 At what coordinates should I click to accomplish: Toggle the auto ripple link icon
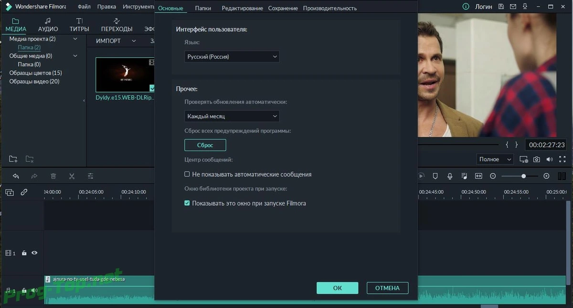[x=24, y=192]
